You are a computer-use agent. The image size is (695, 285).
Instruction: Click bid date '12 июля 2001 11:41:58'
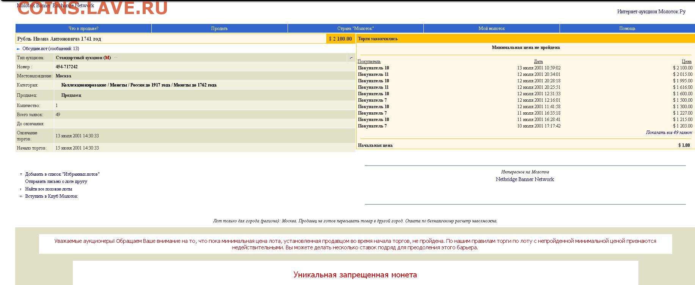[x=539, y=107]
